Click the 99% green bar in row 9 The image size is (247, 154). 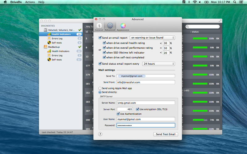tap(200, 47)
